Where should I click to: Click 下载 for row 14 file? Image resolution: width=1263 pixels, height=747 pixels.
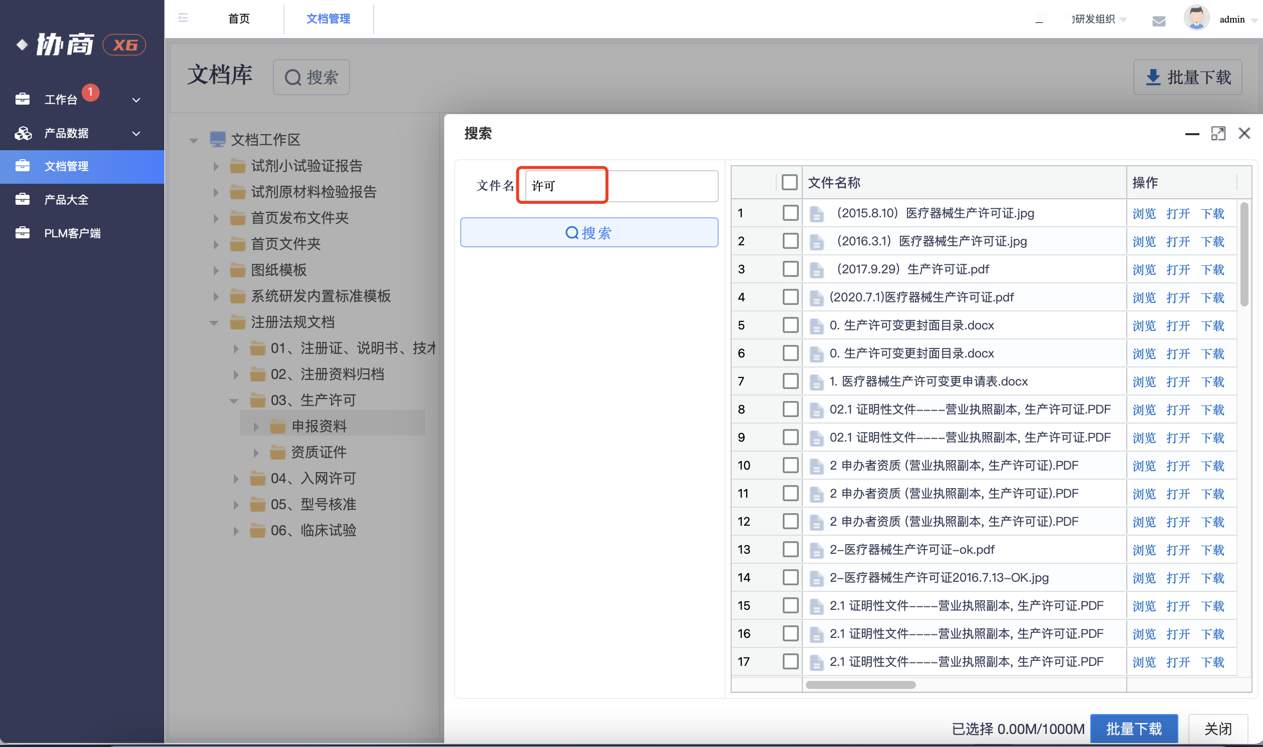1212,578
